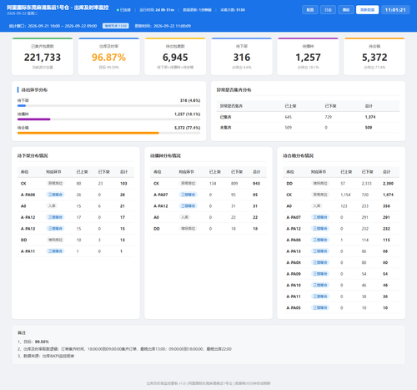The image size is (417, 390).
Task: Click the A-PA11 row in the 待下架分布情况 table
Action: pos(76,251)
